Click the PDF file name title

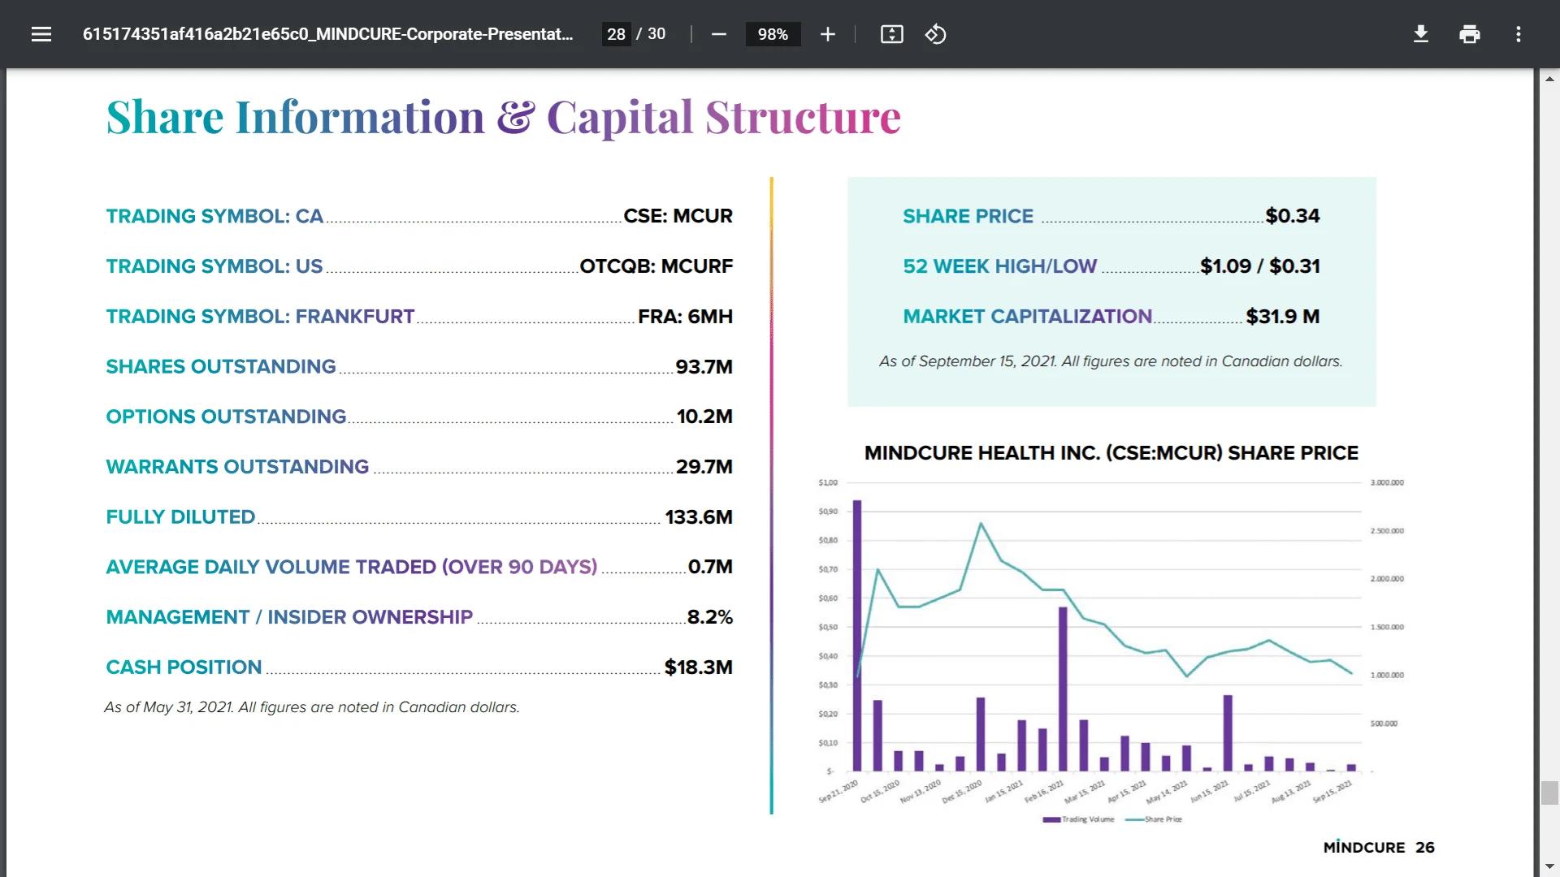(x=327, y=34)
